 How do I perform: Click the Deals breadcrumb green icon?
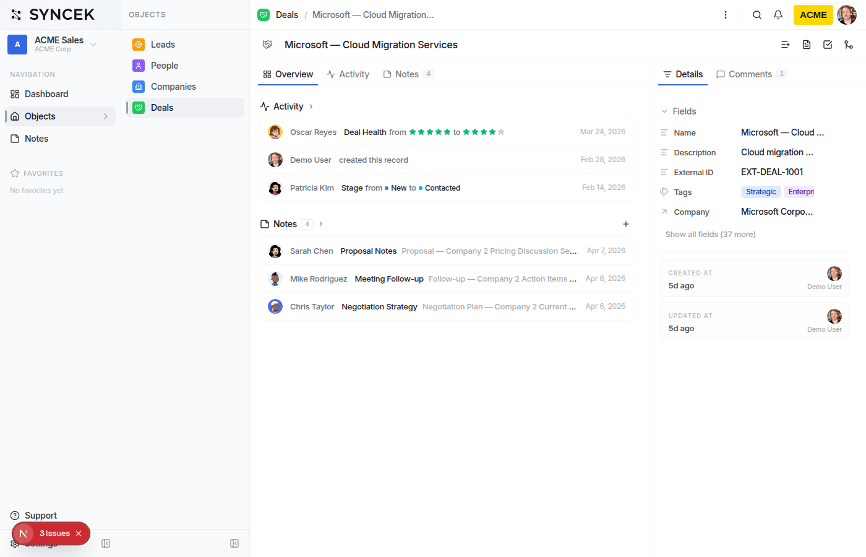click(264, 15)
